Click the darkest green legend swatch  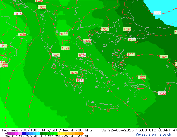click(x=41, y=133)
